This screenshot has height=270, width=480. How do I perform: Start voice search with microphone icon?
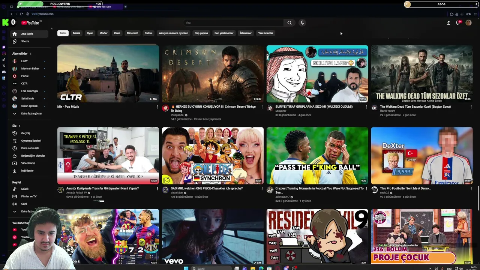click(302, 23)
